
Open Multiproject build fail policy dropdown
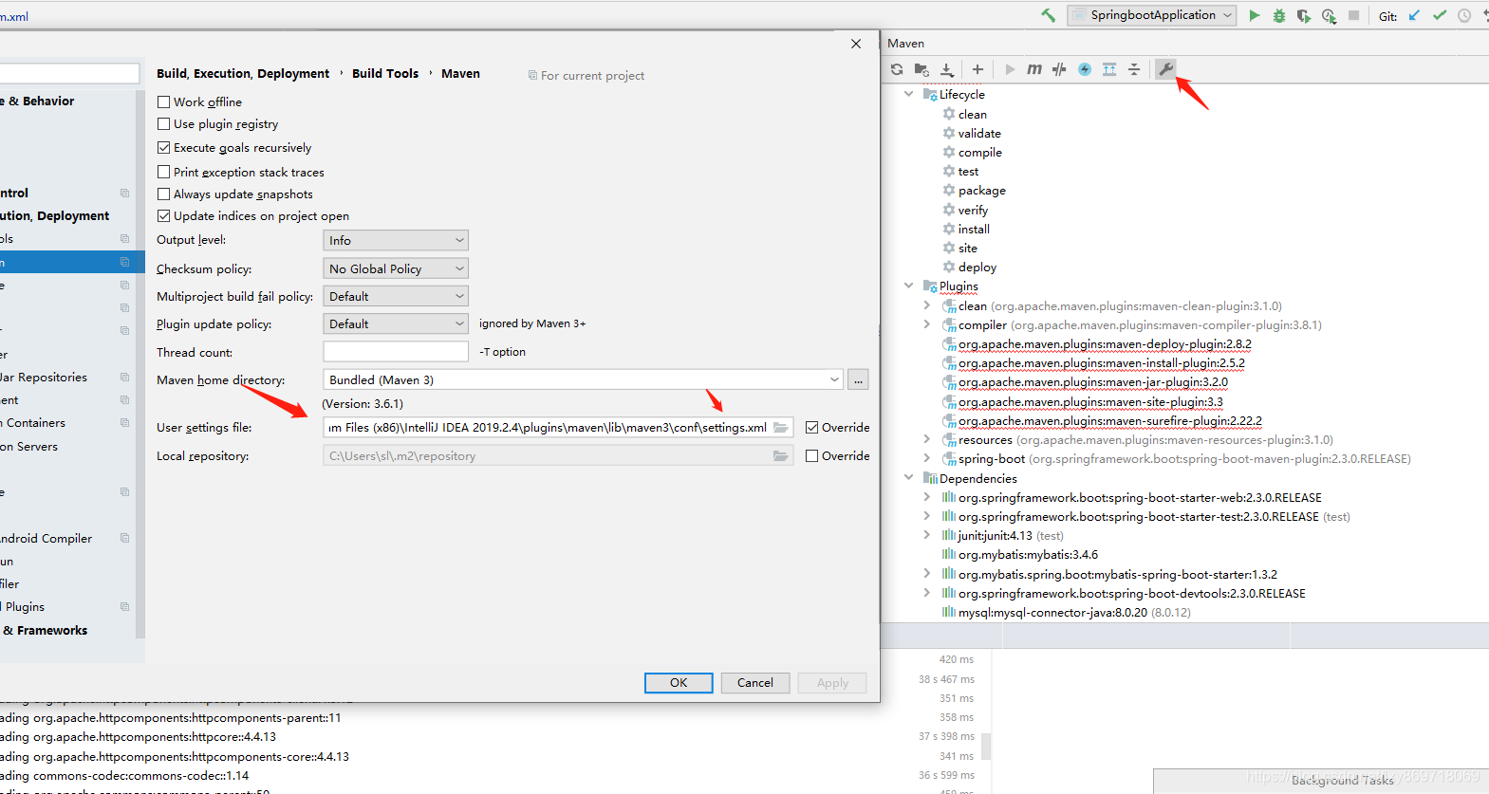point(396,296)
